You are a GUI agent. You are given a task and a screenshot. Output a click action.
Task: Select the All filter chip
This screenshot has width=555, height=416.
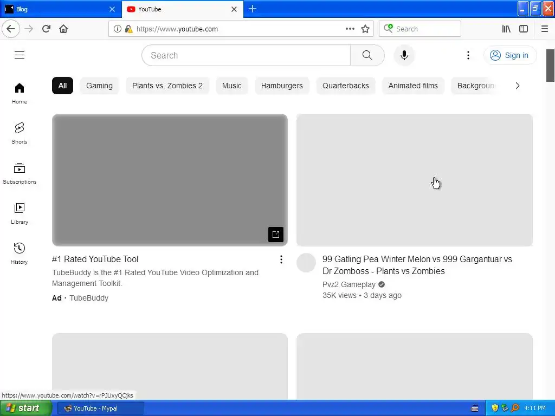pyautogui.click(x=63, y=86)
